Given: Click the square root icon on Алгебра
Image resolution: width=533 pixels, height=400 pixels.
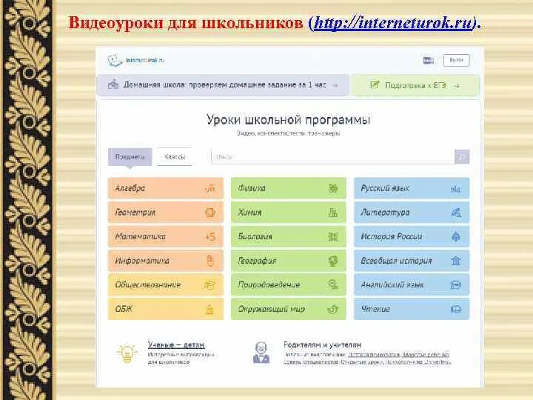Looking at the screenshot, I should click(x=210, y=188).
